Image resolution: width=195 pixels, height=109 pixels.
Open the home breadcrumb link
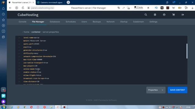[27, 32]
